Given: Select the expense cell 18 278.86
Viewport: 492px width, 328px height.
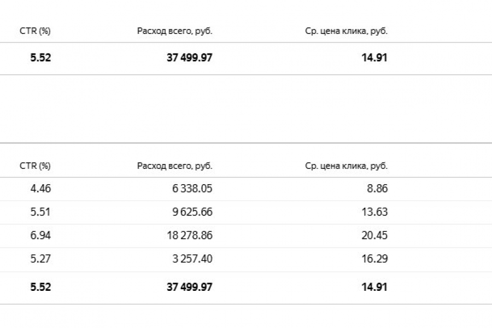Looking at the screenshot, I should tap(189, 236).
